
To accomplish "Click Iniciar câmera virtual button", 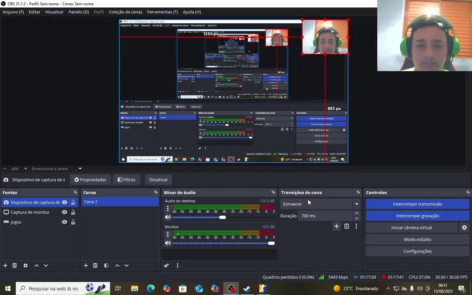I will coord(411,227).
